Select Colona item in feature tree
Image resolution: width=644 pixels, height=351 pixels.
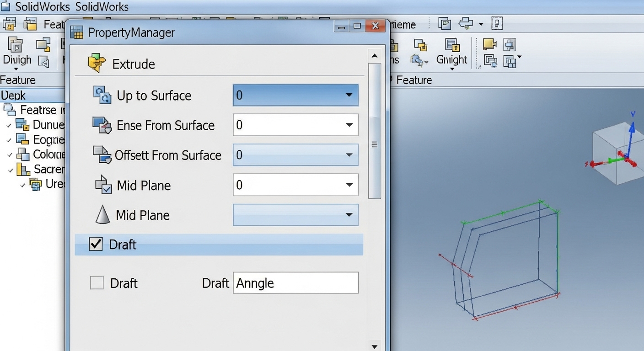(48, 154)
